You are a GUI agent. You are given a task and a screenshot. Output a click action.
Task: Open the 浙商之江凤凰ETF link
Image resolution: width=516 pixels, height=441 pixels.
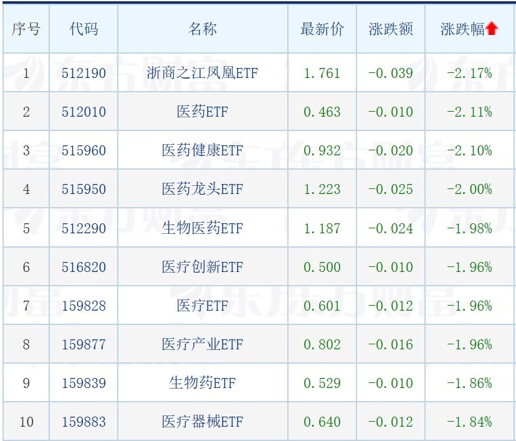pyautogui.click(x=203, y=73)
